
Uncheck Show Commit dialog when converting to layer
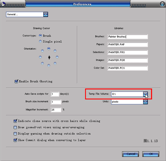tap(15, 140)
